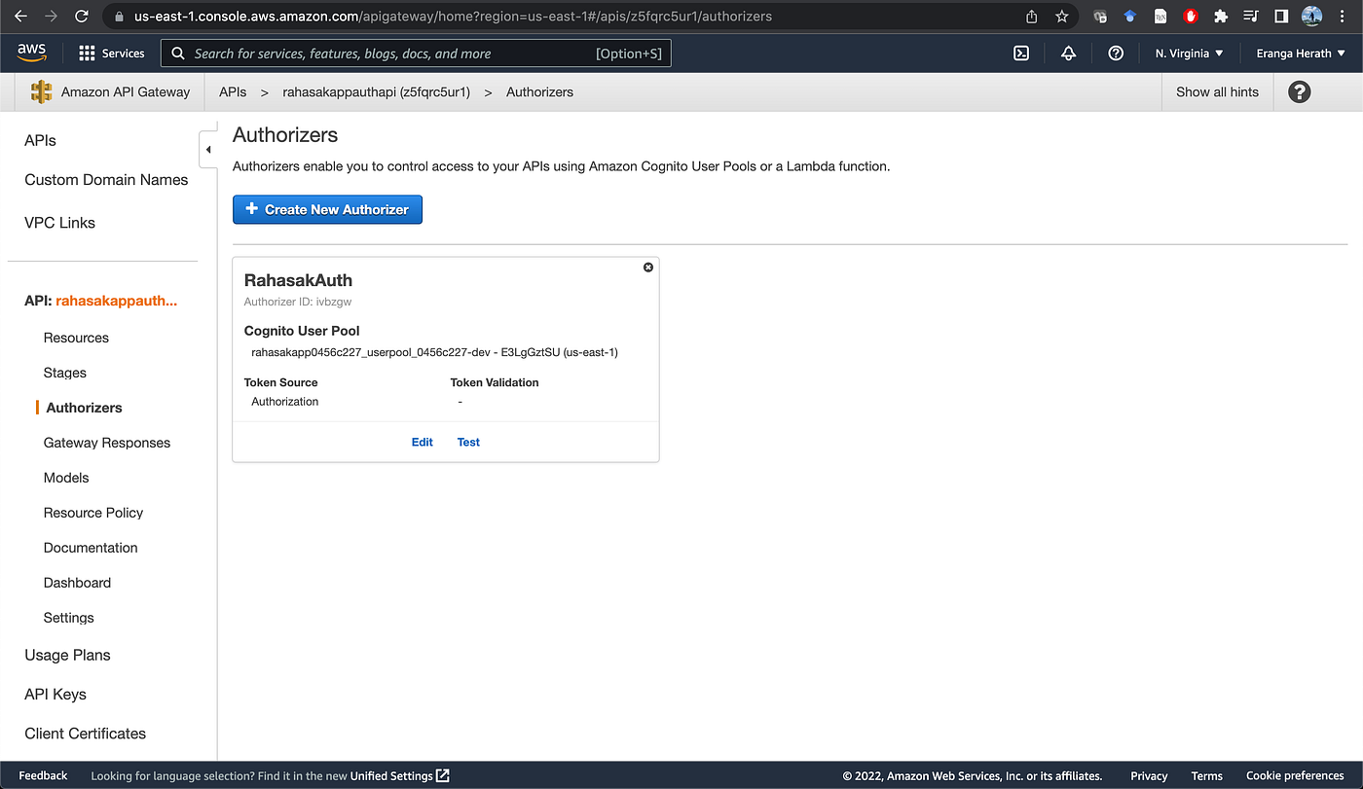Test the RahasakAuth authorizer
Viewport: 1363px width, 789px height.
pos(468,442)
